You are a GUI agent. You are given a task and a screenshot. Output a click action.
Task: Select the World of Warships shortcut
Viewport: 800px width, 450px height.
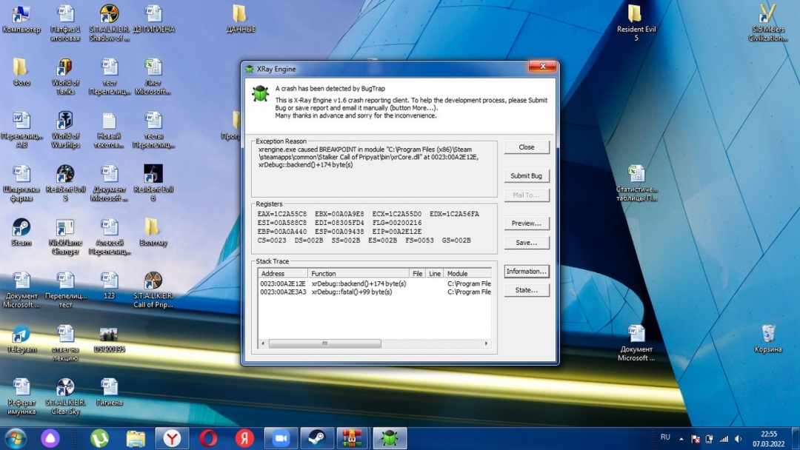65,130
